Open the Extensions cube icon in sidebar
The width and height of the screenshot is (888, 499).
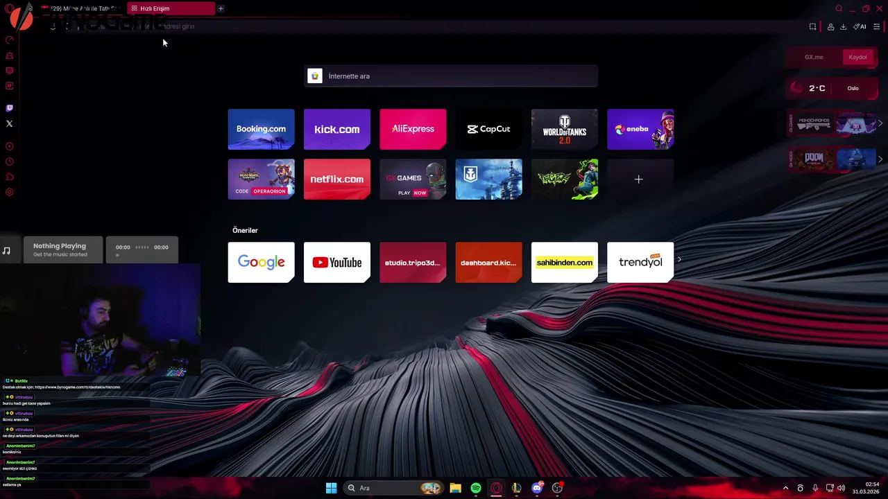pyautogui.click(x=10, y=177)
